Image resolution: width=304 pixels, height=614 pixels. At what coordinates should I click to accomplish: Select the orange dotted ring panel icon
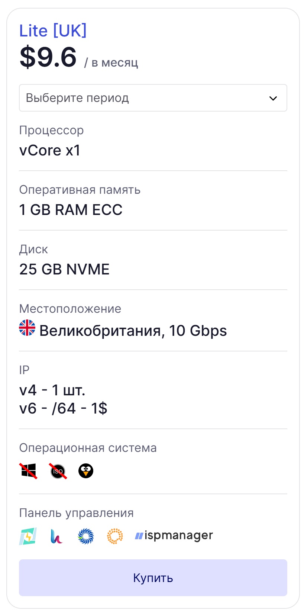(x=115, y=536)
